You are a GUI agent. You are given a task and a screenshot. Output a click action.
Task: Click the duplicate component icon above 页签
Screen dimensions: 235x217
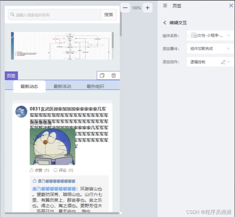point(102,75)
